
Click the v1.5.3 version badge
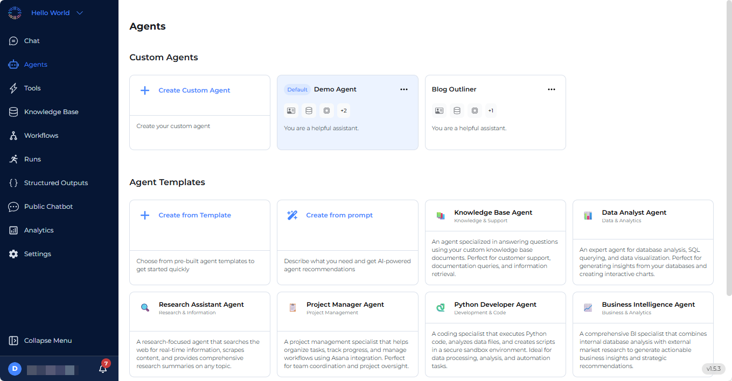click(x=714, y=369)
